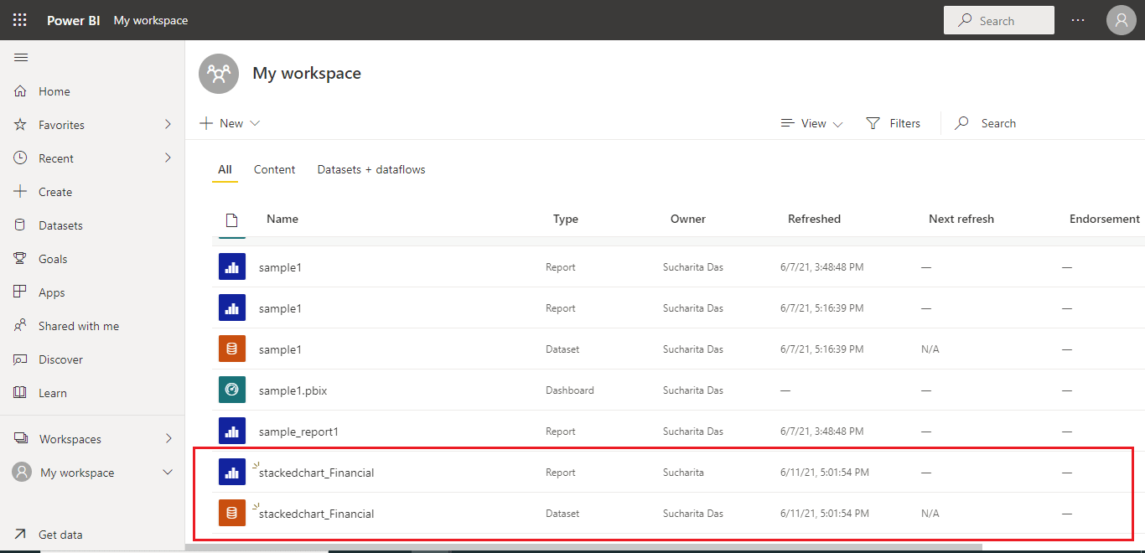Image resolution: width=1145 pixels, height=553 pixels.
Task: Open the Filters pane
Action: [x=893, y=123]
